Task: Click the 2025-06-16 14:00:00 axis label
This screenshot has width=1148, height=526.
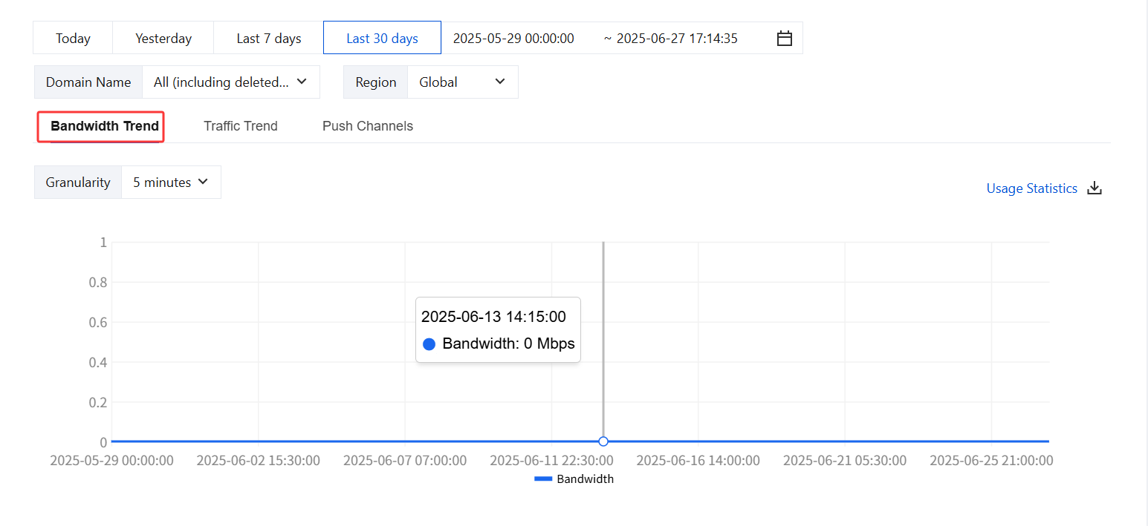Action: click(698, 461)
